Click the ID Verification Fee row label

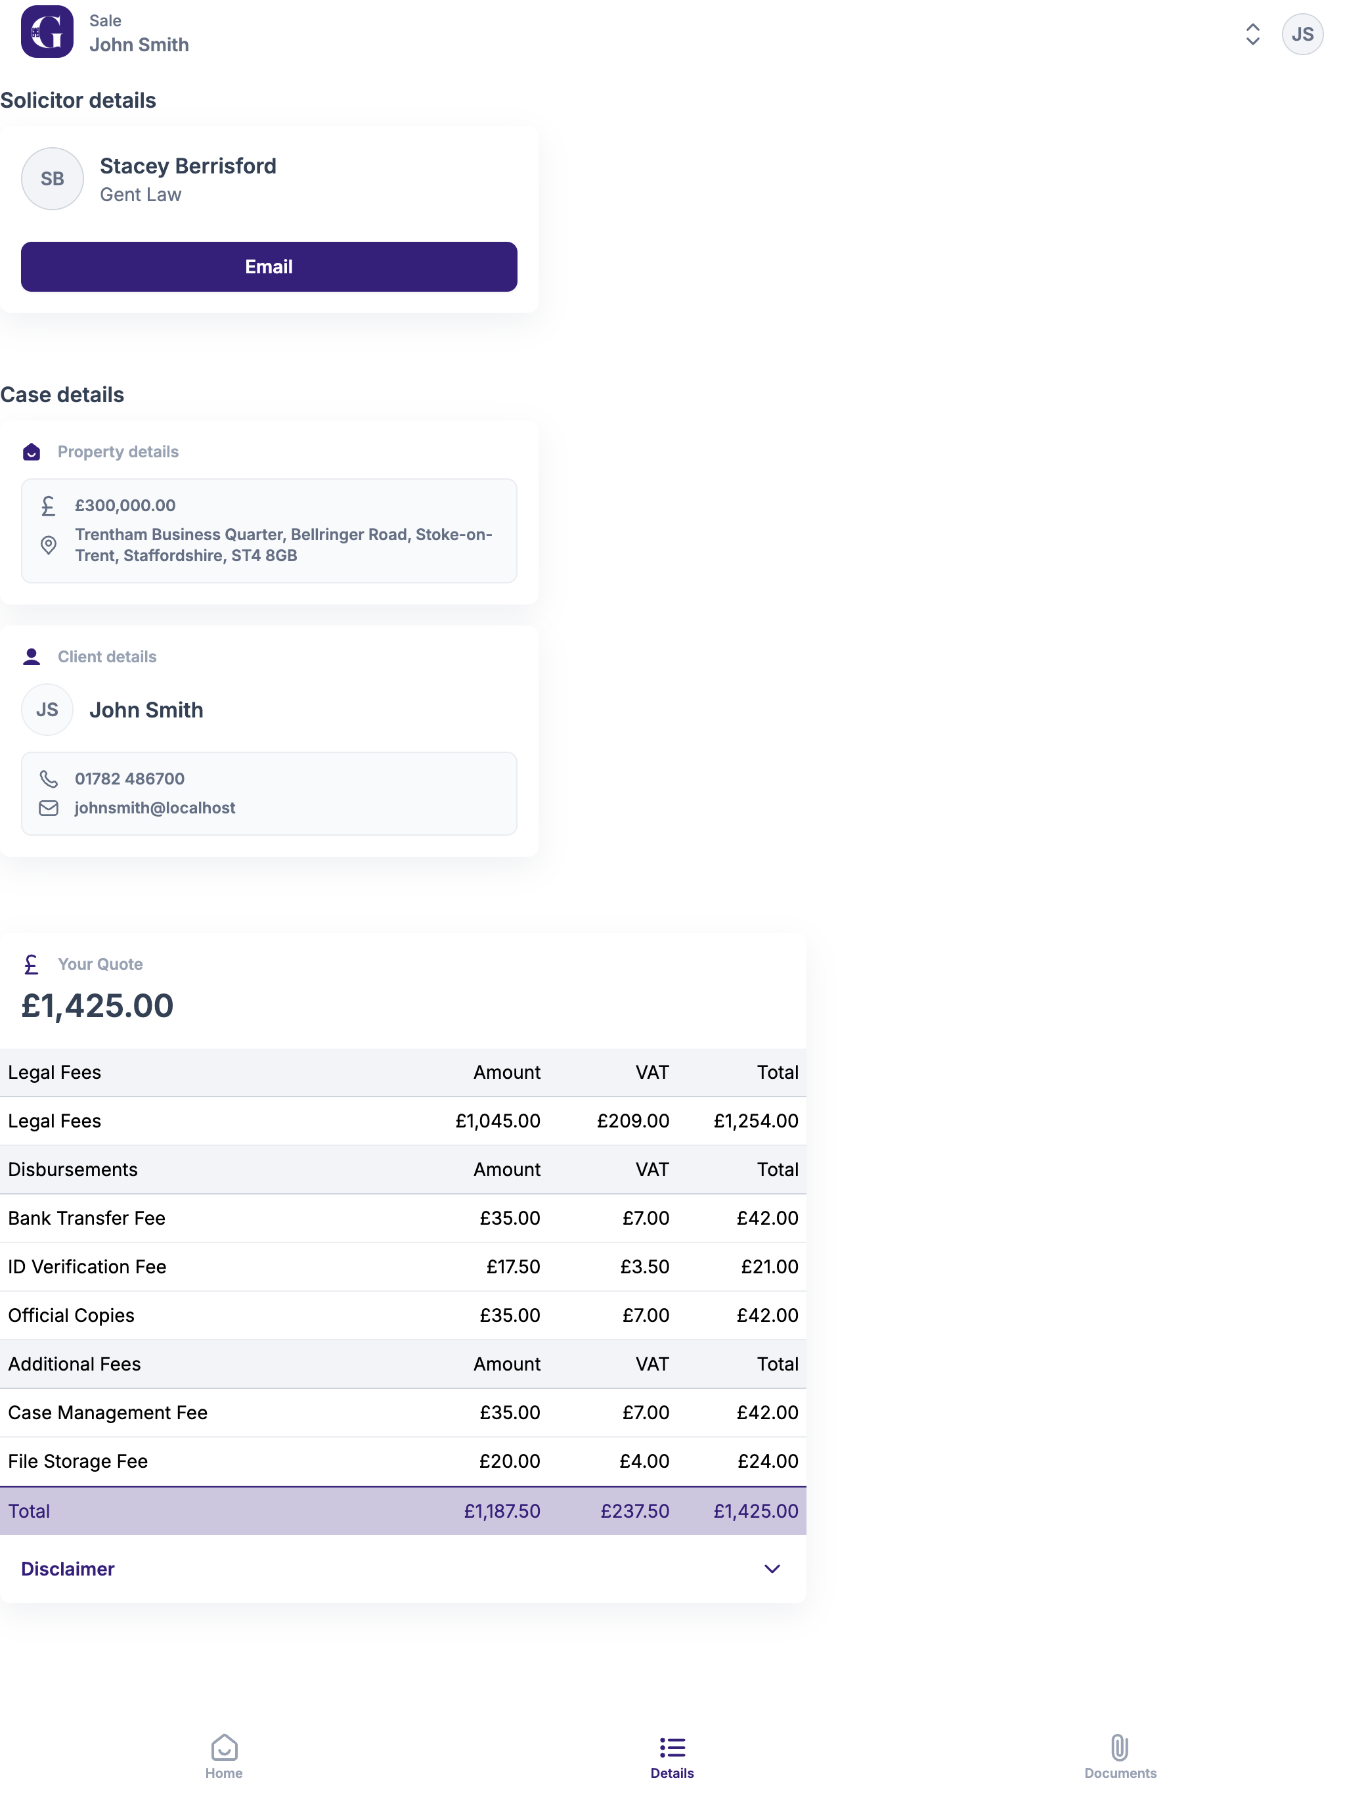(87, 1267)
